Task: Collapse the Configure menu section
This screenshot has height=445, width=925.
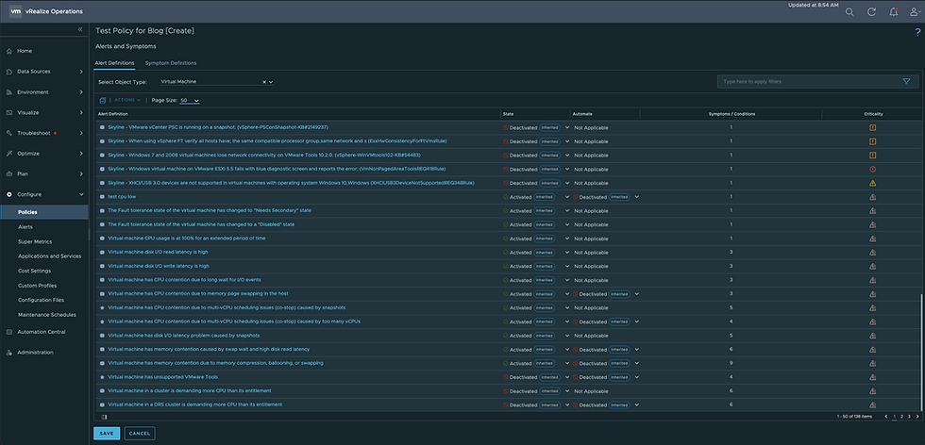Action: coord(81,194)
